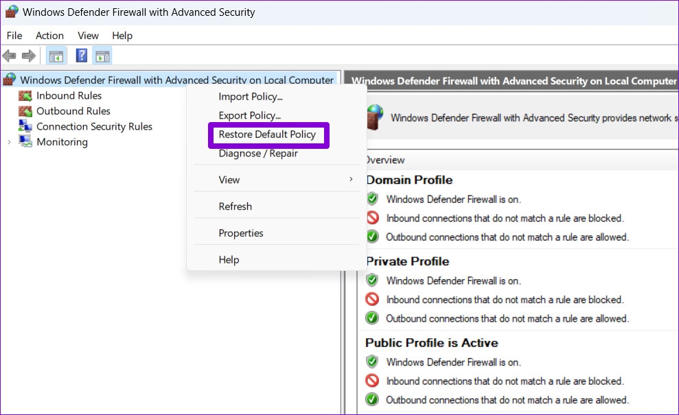Open the File menu

pos(14,36)
